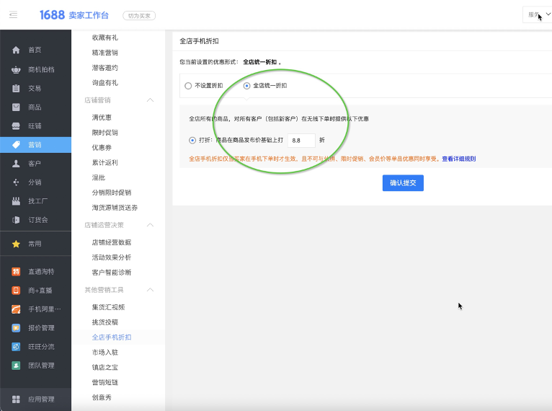Open 集货汇视频 menu item
The height and width of the screenshot is (411, 552).
(108, 307)
